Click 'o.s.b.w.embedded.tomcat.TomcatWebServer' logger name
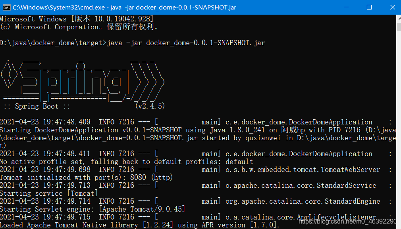The height and width of the screenshot is (229, 401). (x=303, y=170)
